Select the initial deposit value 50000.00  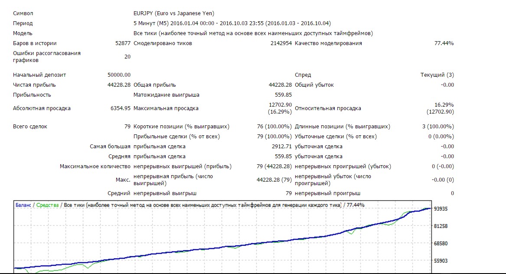coord(119,75)
